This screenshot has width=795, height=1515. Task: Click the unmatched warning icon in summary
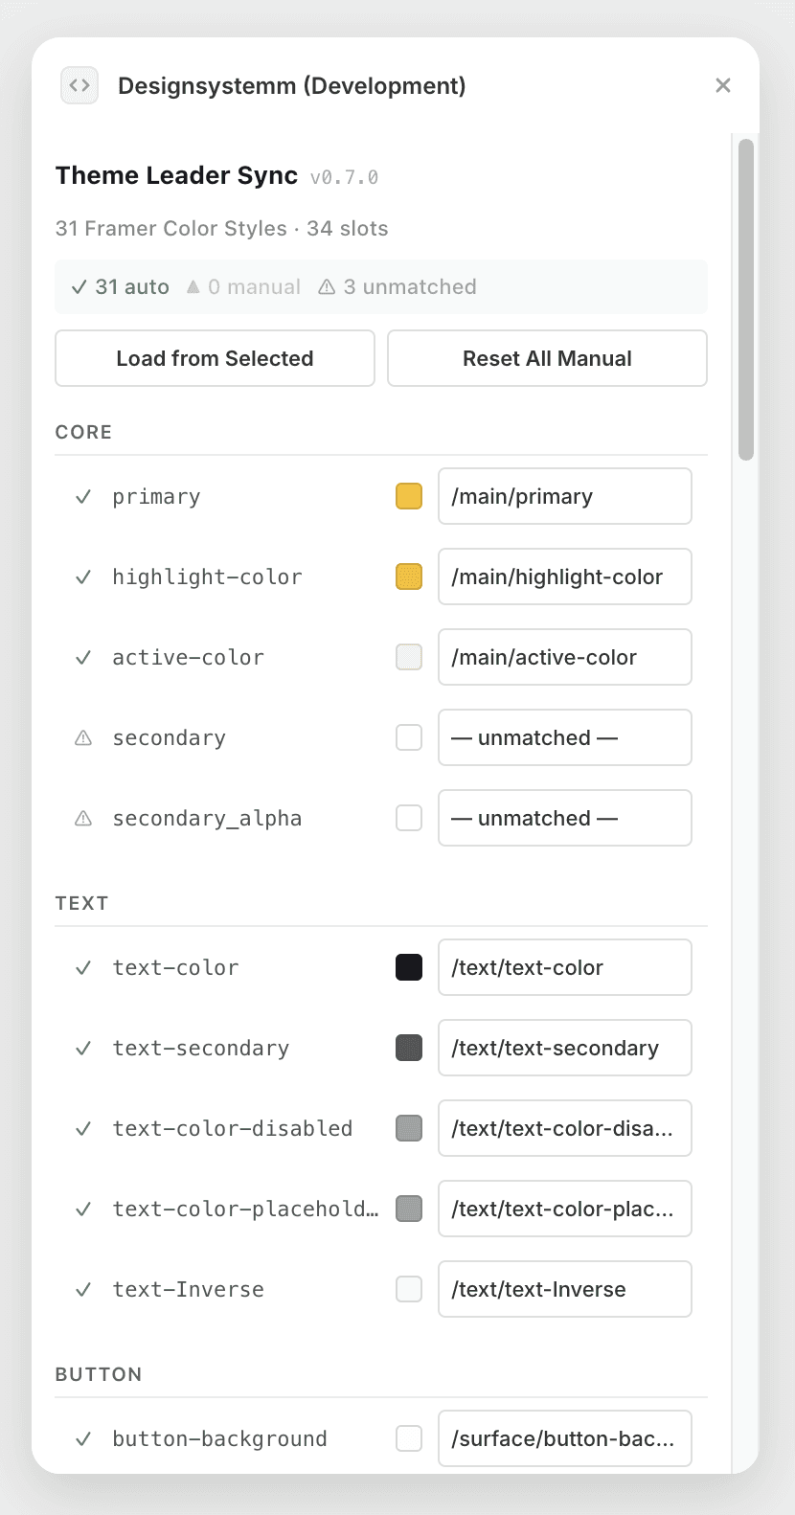(327, 286)
